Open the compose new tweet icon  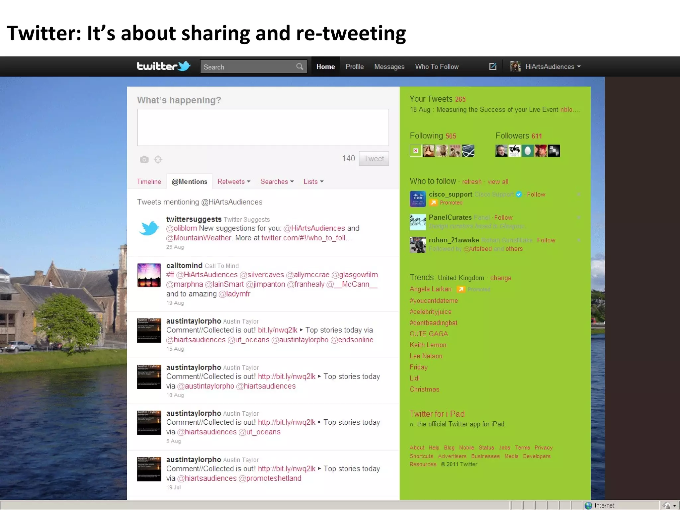(x=493, y=66)
